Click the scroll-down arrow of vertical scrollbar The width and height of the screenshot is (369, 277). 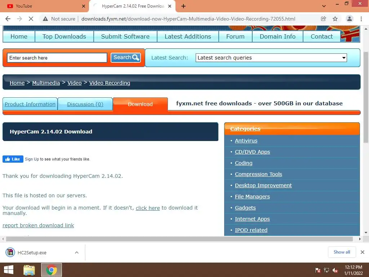point(366,233)
